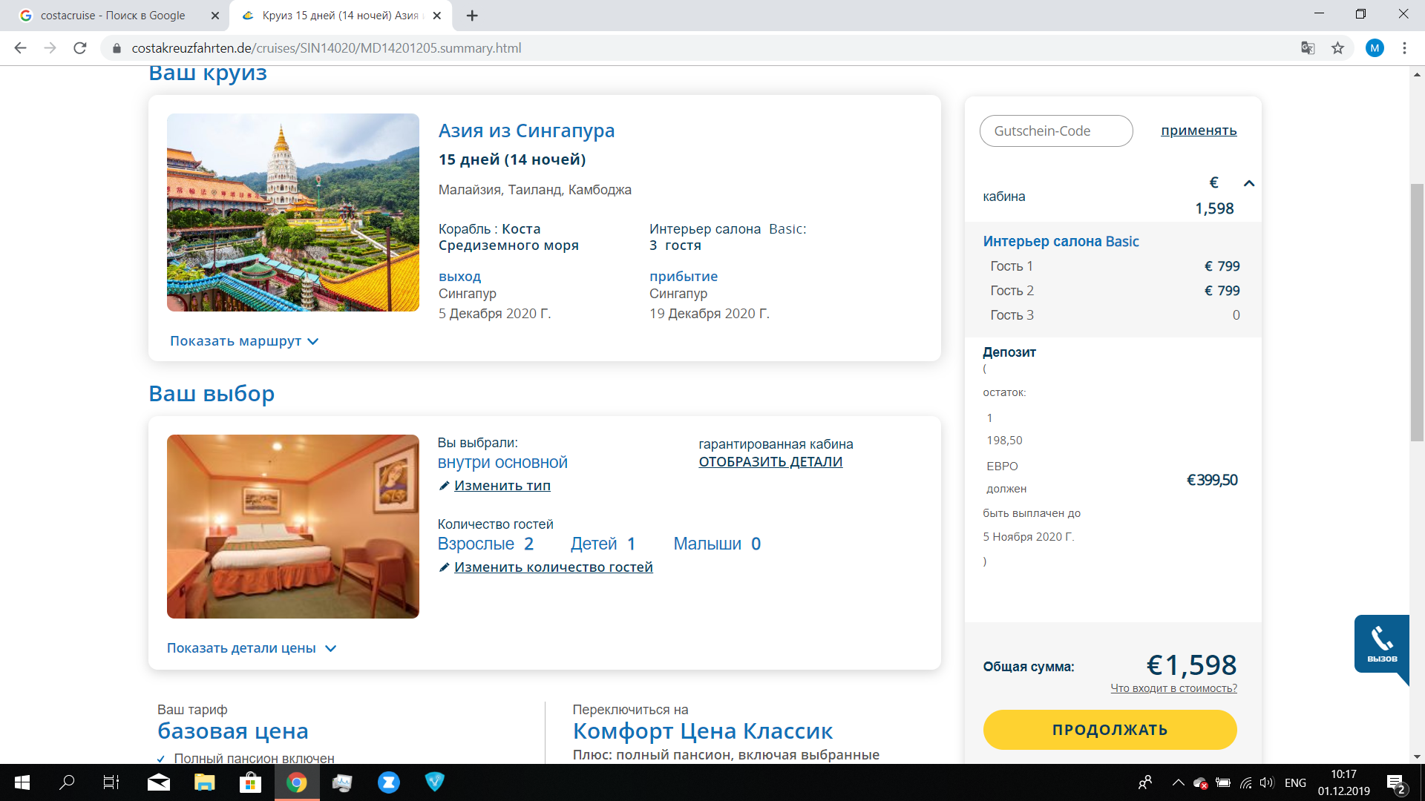Click the базовая цена tariff heading
Viewport: 1425px width, 801px height.
(233, 731)
